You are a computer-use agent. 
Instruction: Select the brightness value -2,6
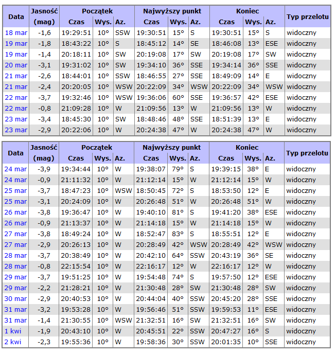[44, 76]
